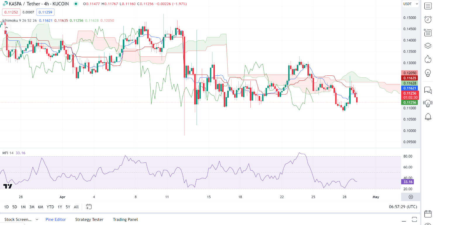Open the Hotlists flame icon
Screen dimensions: 468x225
tap(428, 59)
